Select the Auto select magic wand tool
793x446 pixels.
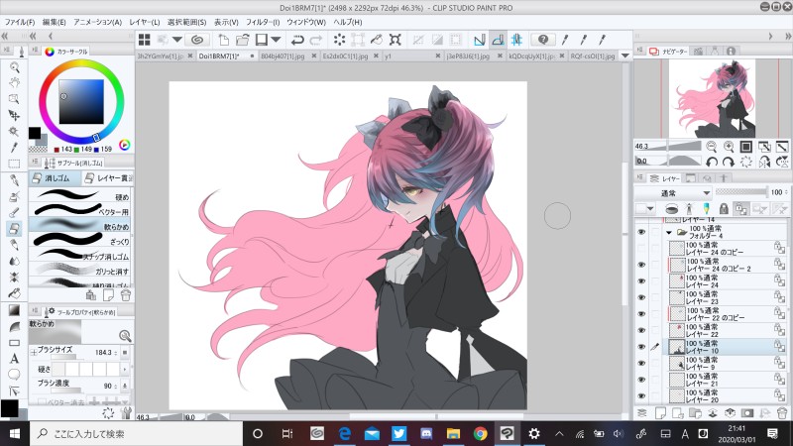[x=14, y=132]
